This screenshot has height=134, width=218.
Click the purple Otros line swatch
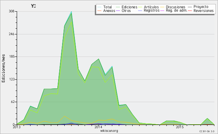coord(118,11)
